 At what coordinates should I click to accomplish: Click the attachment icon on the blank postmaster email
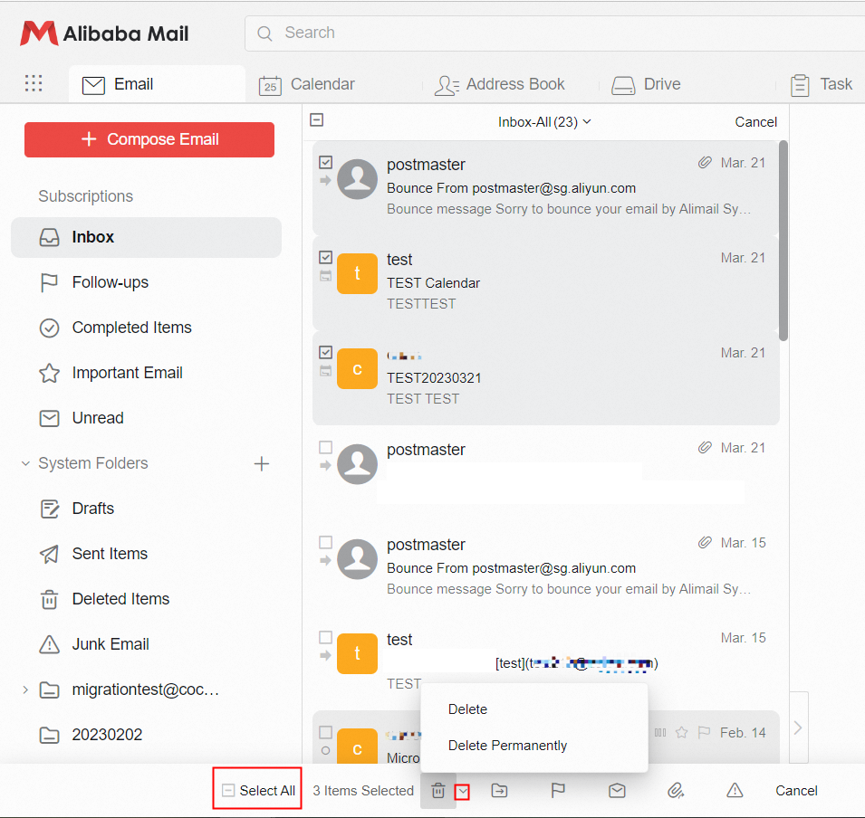point(705,448)
